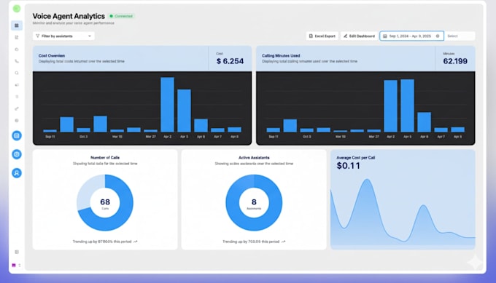Click the Edit Dashboard button
Screen dimensions: 496x283
tap(359, 36)
